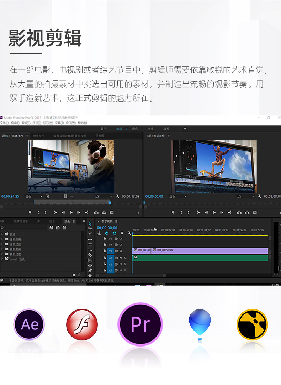Play the sequence in Program monitor

[x=214, y=212]
